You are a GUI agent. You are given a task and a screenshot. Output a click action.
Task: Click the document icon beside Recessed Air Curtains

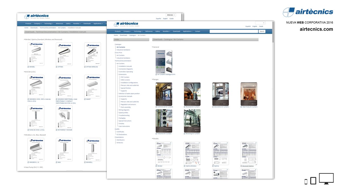point(184,107)
